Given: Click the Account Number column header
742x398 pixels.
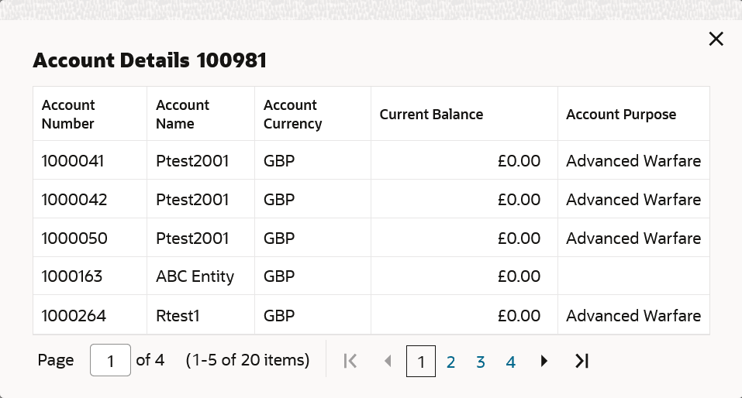Looking at the screenshot, I should coord(68,115).
